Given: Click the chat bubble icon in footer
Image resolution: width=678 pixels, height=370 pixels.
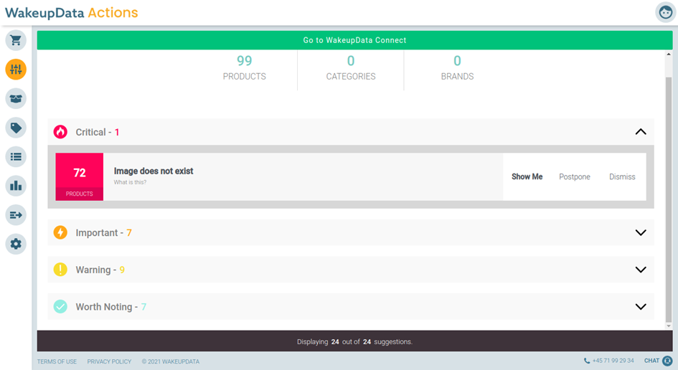Looking at the screenshot, I should point(667,361).
